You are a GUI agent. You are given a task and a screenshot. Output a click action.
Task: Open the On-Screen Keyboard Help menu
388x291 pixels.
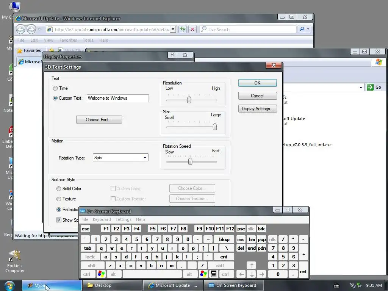(140, 219)
